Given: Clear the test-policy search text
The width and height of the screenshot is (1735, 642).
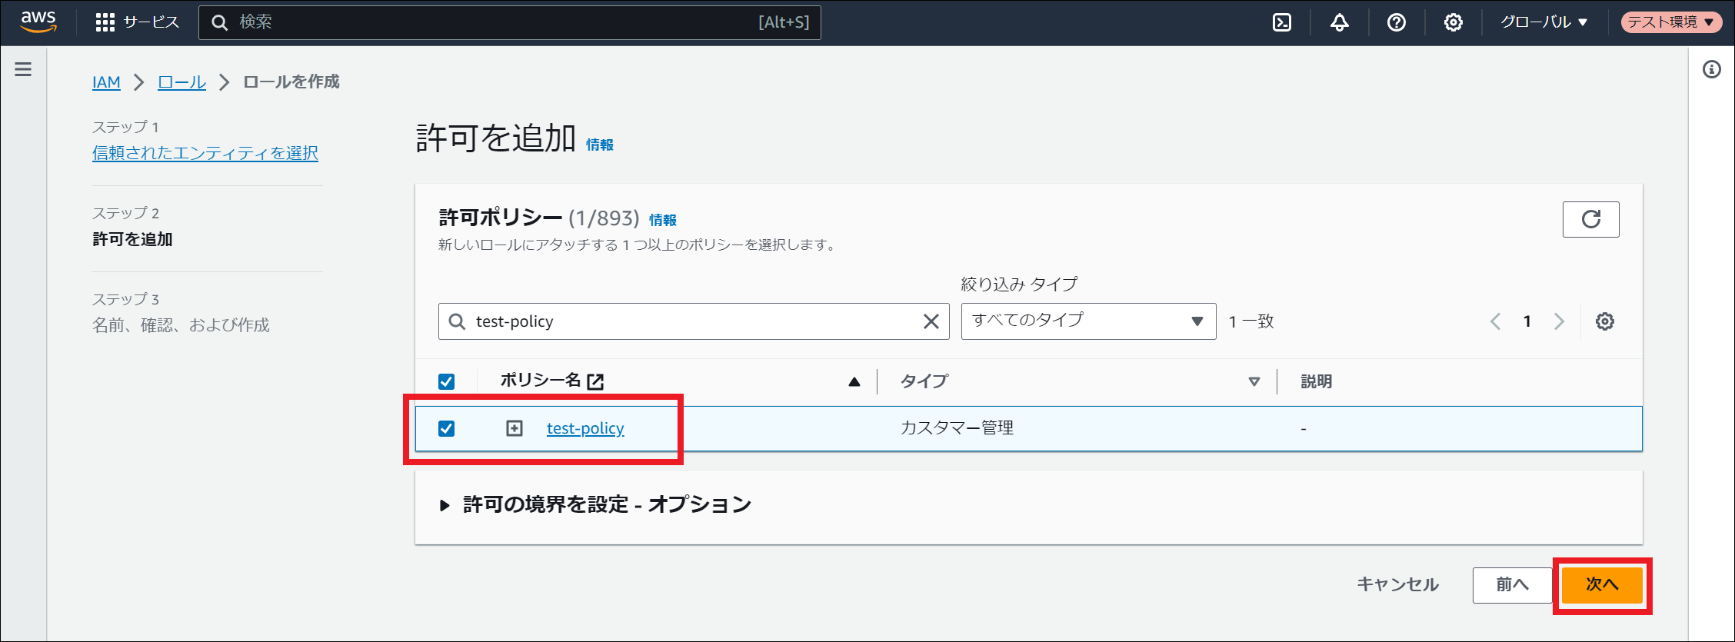Looking at the screenshot, I should click(931, 321).
